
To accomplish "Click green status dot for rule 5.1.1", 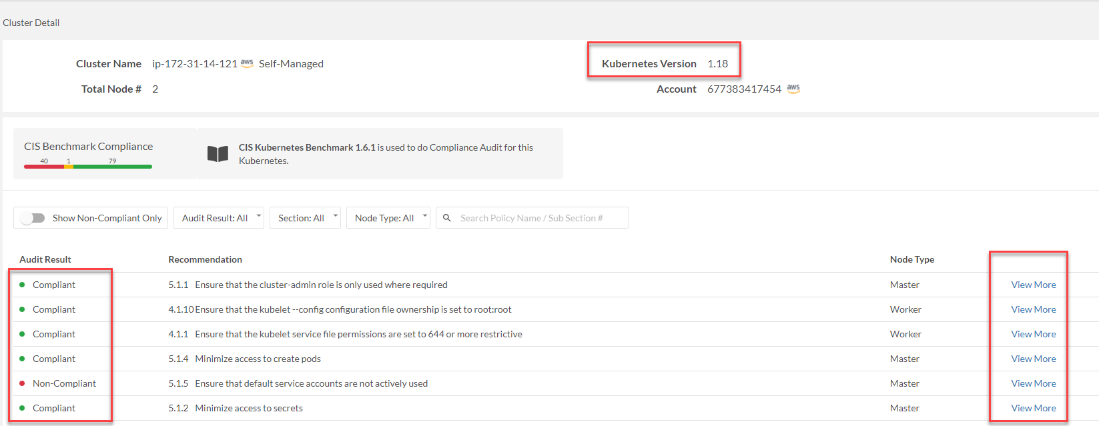I will coord(22,285).
